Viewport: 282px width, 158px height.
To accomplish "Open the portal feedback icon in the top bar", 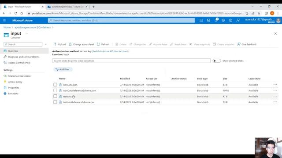I will [238, 21].
